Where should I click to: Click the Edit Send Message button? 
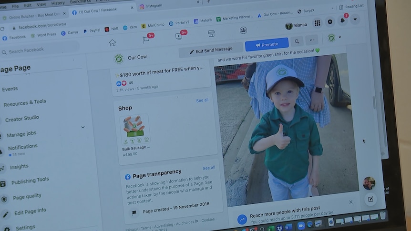211,50
